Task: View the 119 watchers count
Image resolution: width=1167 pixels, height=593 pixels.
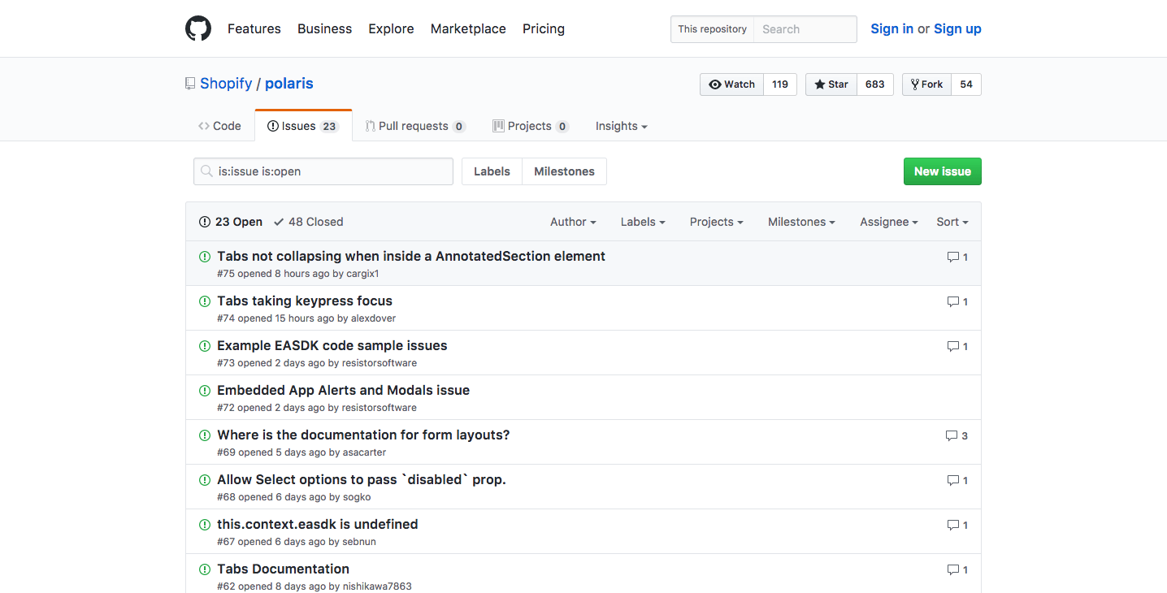Action: (x=780, y=84)
